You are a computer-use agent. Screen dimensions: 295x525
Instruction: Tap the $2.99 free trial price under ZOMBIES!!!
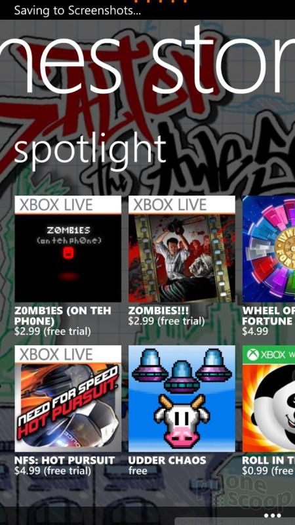[167, 321]
